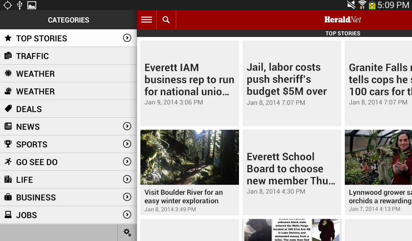This screenshot has height=241, width=412.
Task: Select the SPORTS category label
Action: click(x=32, y=144)
